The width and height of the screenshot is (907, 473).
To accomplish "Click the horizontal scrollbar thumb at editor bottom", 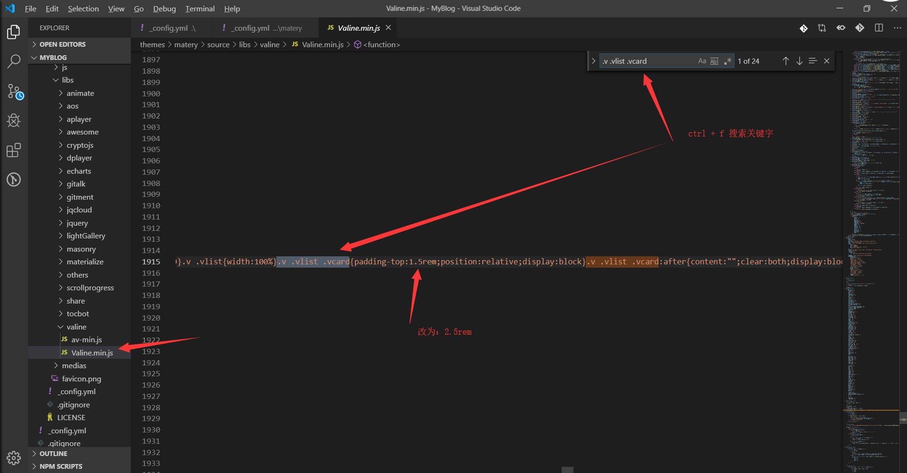I will [567, 470].
